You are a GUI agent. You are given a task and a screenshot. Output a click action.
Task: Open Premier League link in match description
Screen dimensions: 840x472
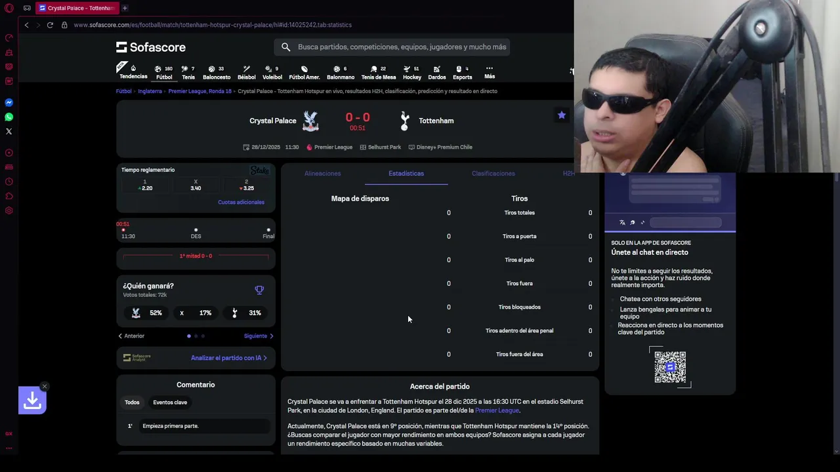pos(497,410)
